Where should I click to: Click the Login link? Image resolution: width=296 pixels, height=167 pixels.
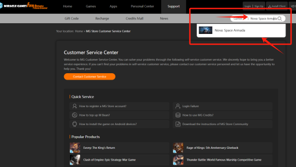pyautogui.click(x=248, y=6)
